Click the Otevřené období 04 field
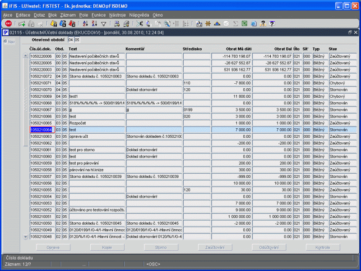Screen dimensions: 361x271 [71, 40]
